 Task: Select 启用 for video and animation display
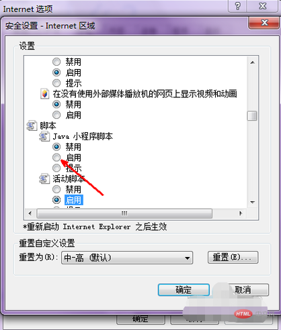[x=56, y=115]
